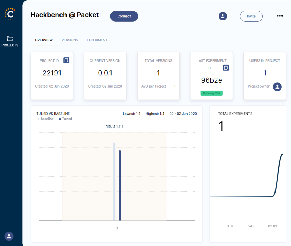Copy the Project ID with clipboard icon

66,60
